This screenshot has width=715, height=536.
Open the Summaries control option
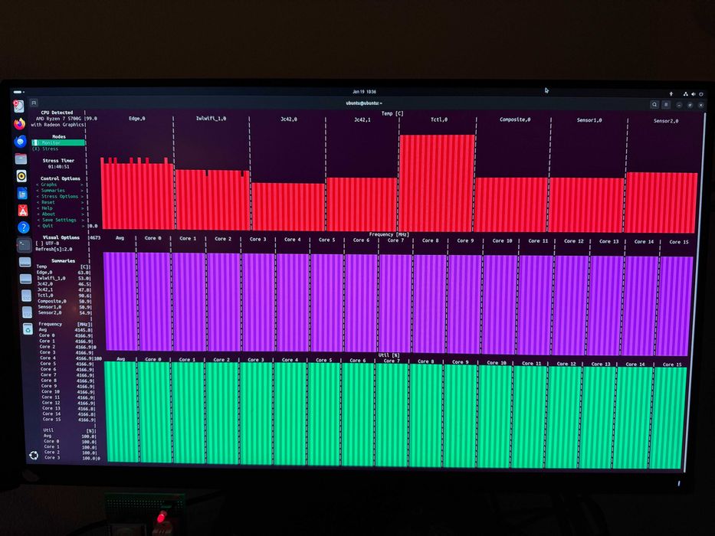pos(59,191)
